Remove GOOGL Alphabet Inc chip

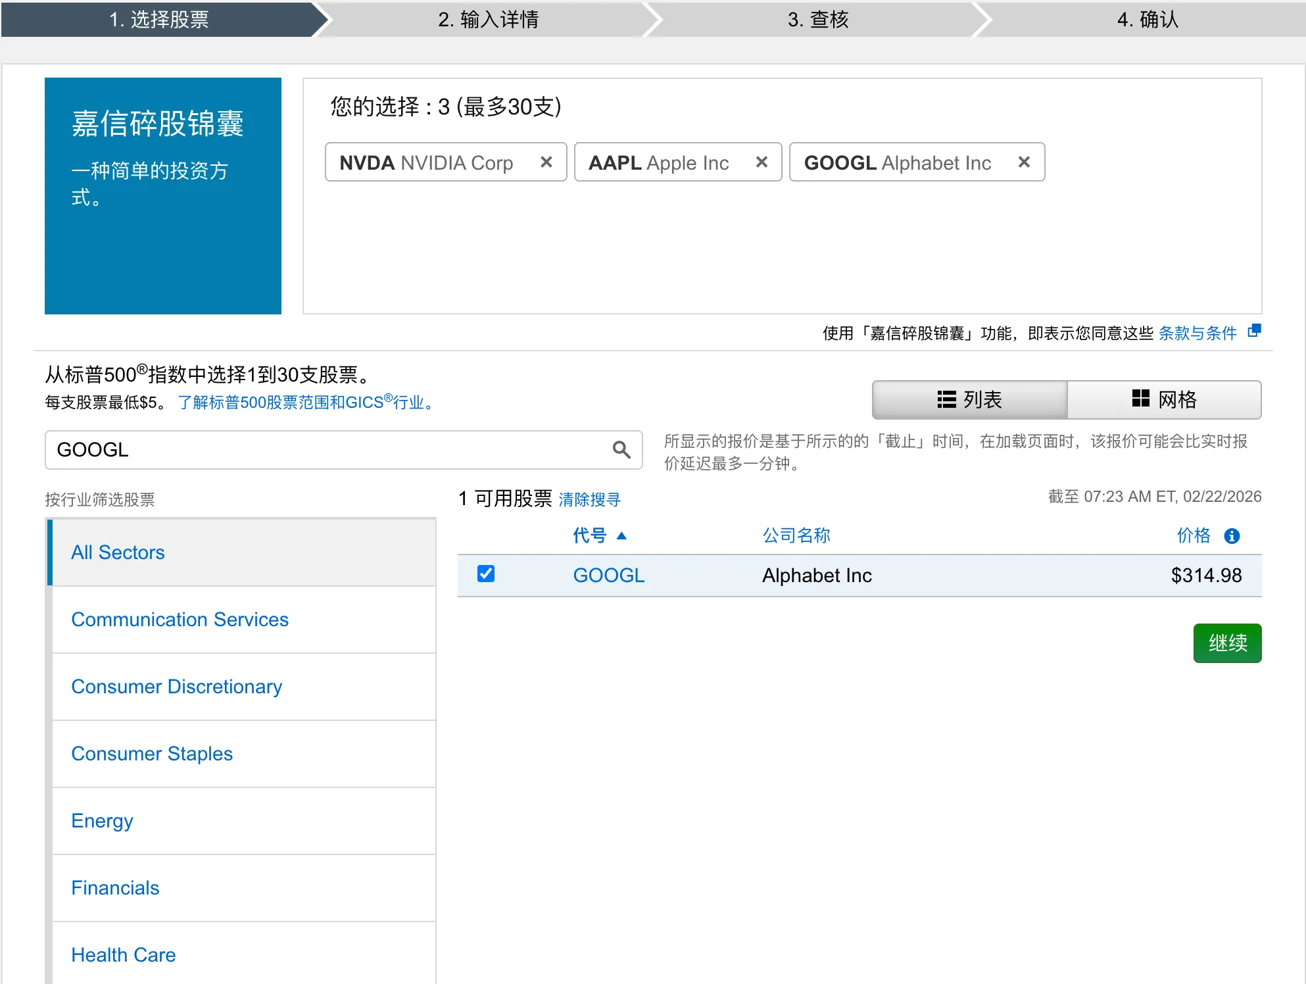[x=1023, y=162]
